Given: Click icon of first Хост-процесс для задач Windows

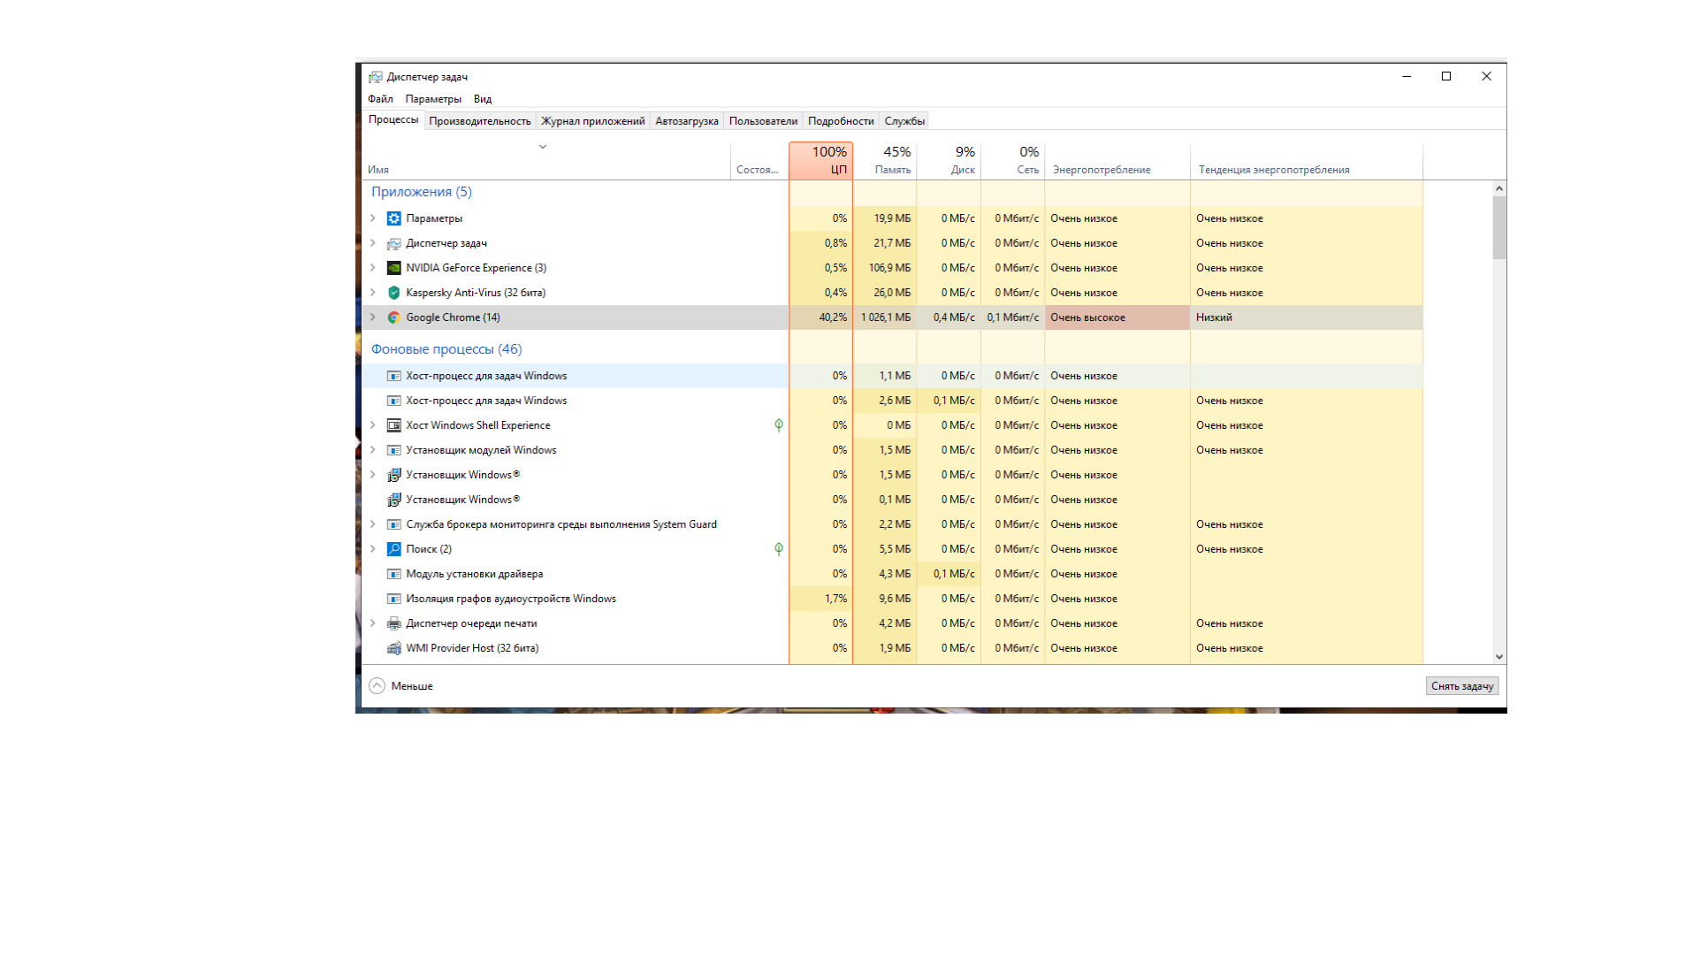Looking at the screenshot, I should click(394, 376).
